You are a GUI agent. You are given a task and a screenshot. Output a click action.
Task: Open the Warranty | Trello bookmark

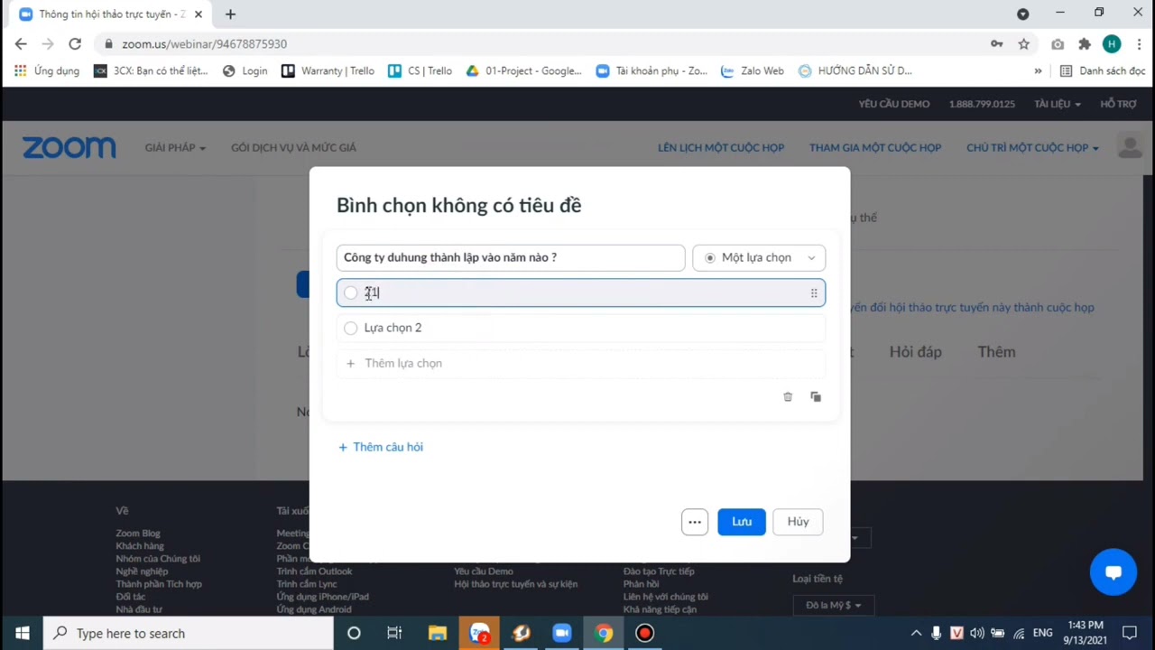[x=328, y=70]
